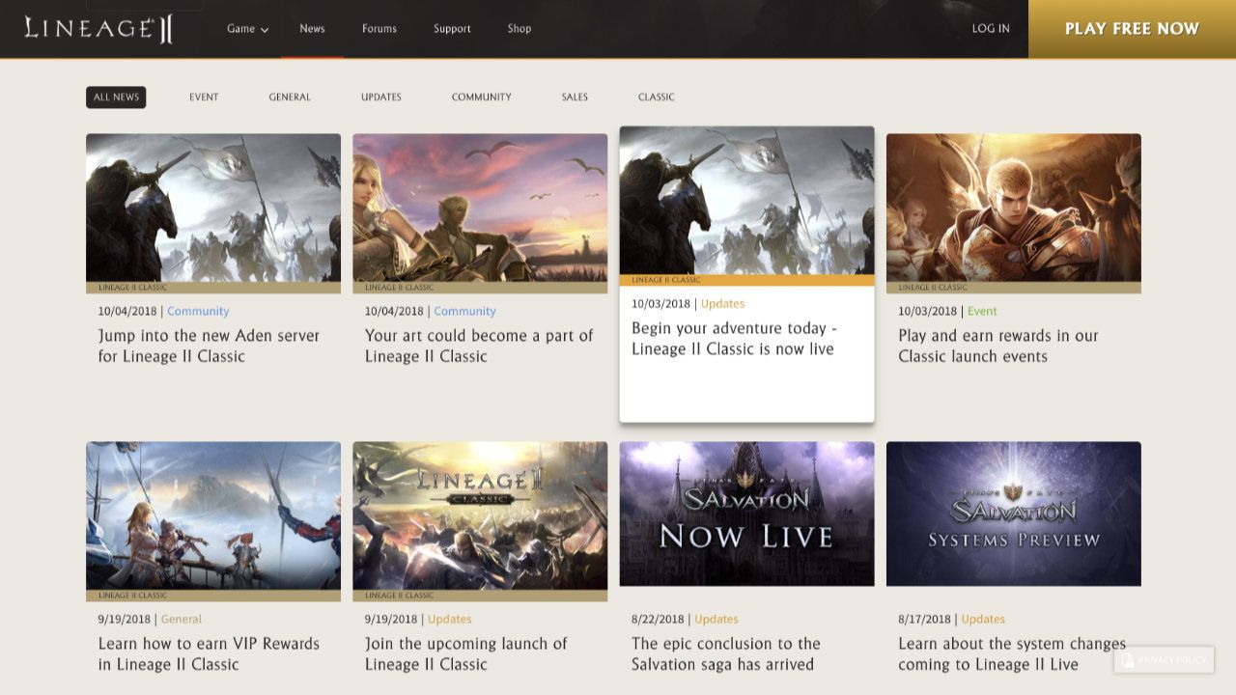Open the Classic launch events thumbnail
Image resolution: width=1236 pixels, height=695 pixels.
1013,208
